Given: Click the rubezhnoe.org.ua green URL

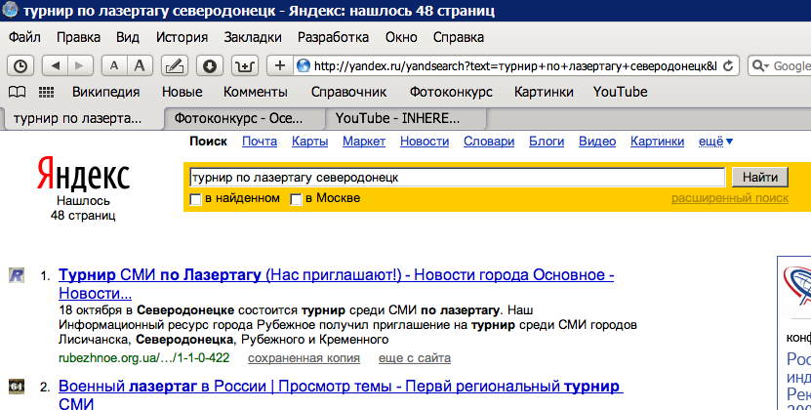Looking at the screenshot, I should [x=143, y=358].
